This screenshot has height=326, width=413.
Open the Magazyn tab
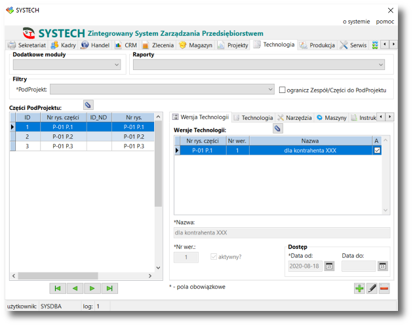(196, 45)
